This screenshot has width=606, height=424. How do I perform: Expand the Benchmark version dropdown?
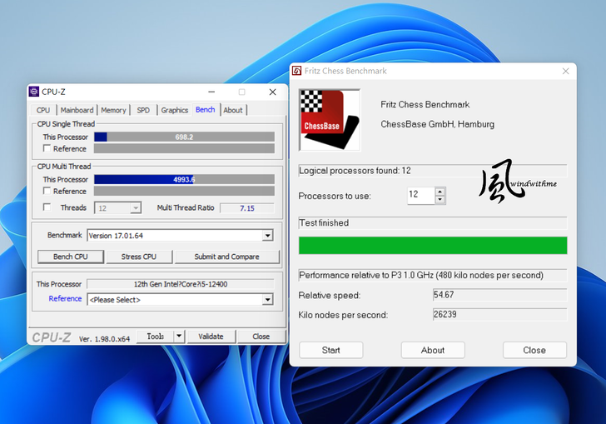pyautogui.click(x=267, y=236)
